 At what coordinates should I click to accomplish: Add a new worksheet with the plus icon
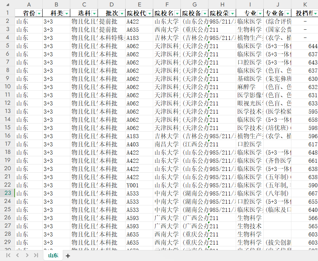point(68,255)
